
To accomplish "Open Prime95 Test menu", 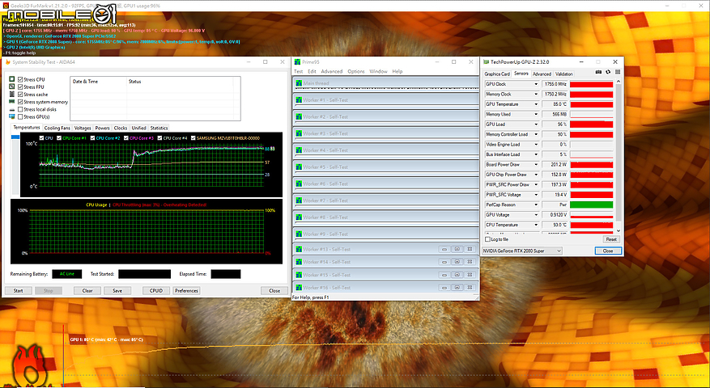I will (x=299, y=71).
